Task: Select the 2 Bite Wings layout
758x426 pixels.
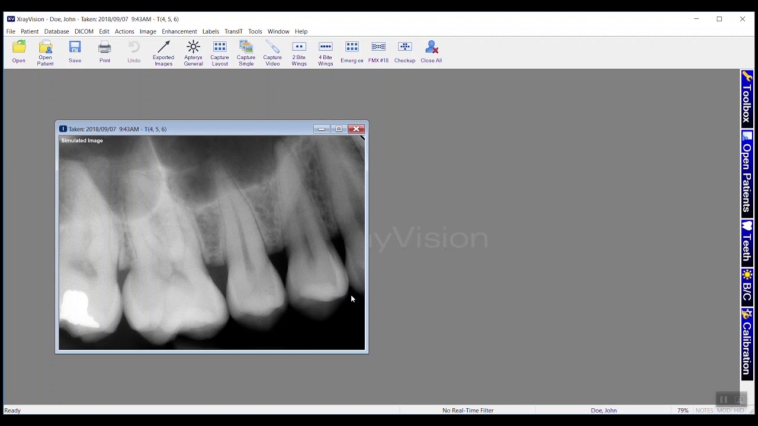Action: coord(299,53)
